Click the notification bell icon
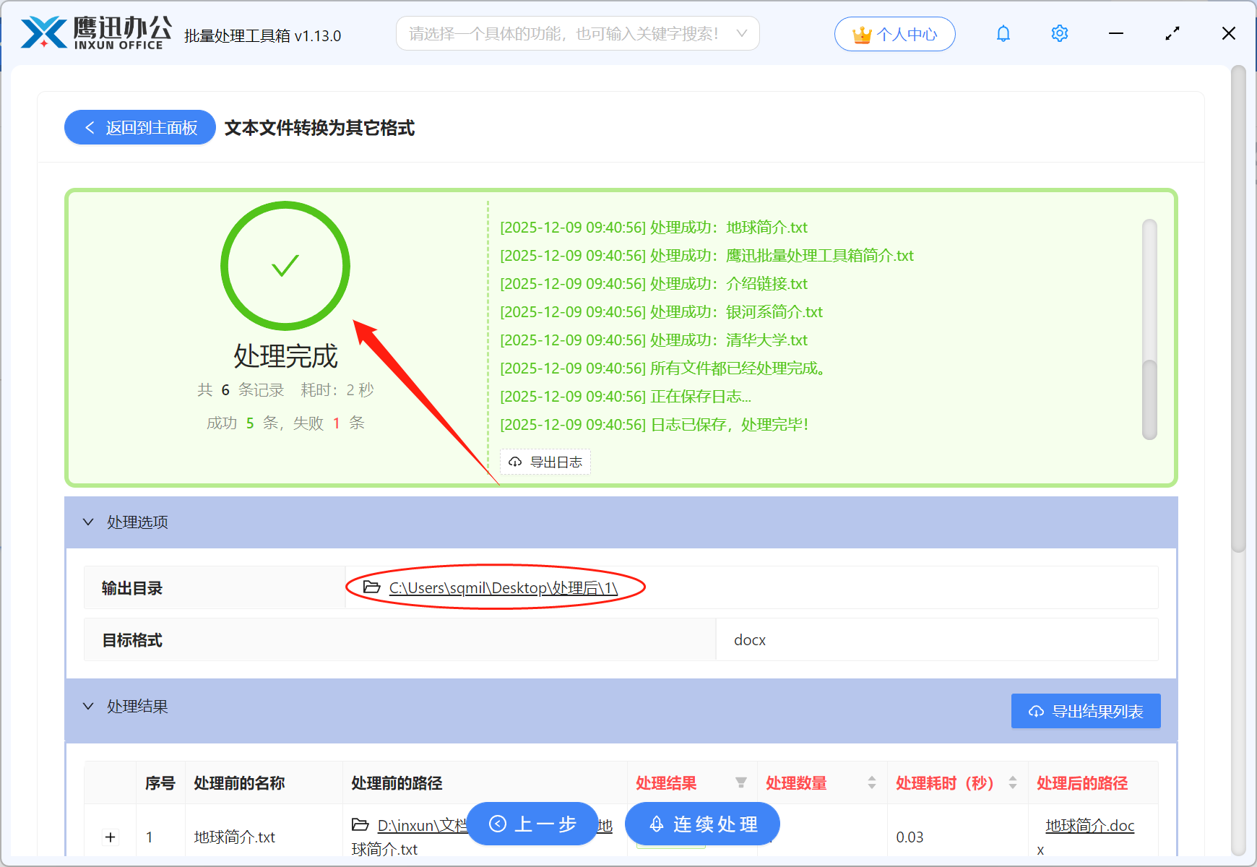 point(1003,33)
